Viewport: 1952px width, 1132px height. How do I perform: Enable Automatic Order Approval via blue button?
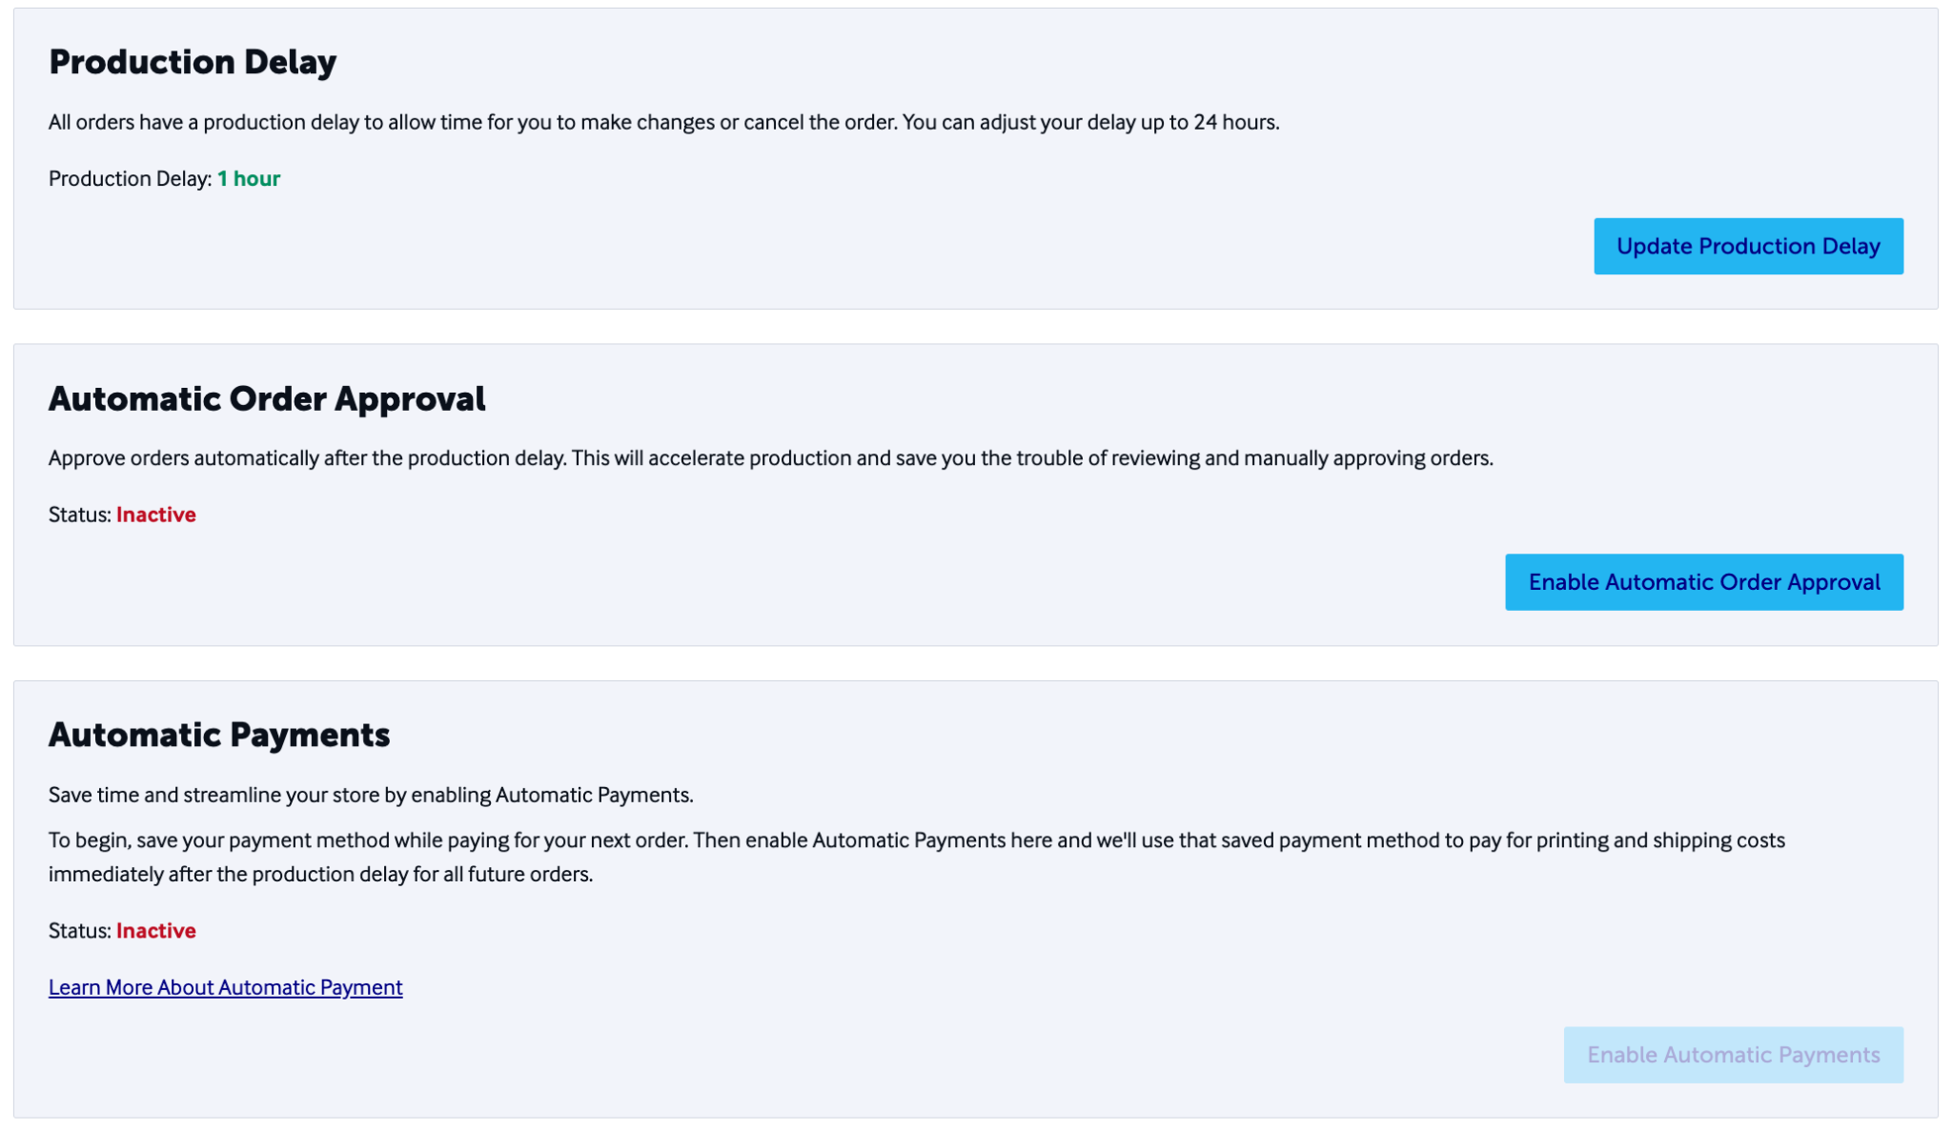click(x=1704, y=582)
